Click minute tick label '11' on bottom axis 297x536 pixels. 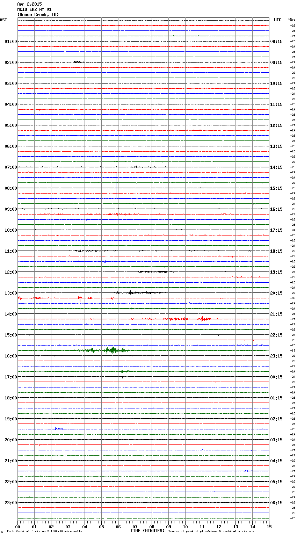point(202,527)
